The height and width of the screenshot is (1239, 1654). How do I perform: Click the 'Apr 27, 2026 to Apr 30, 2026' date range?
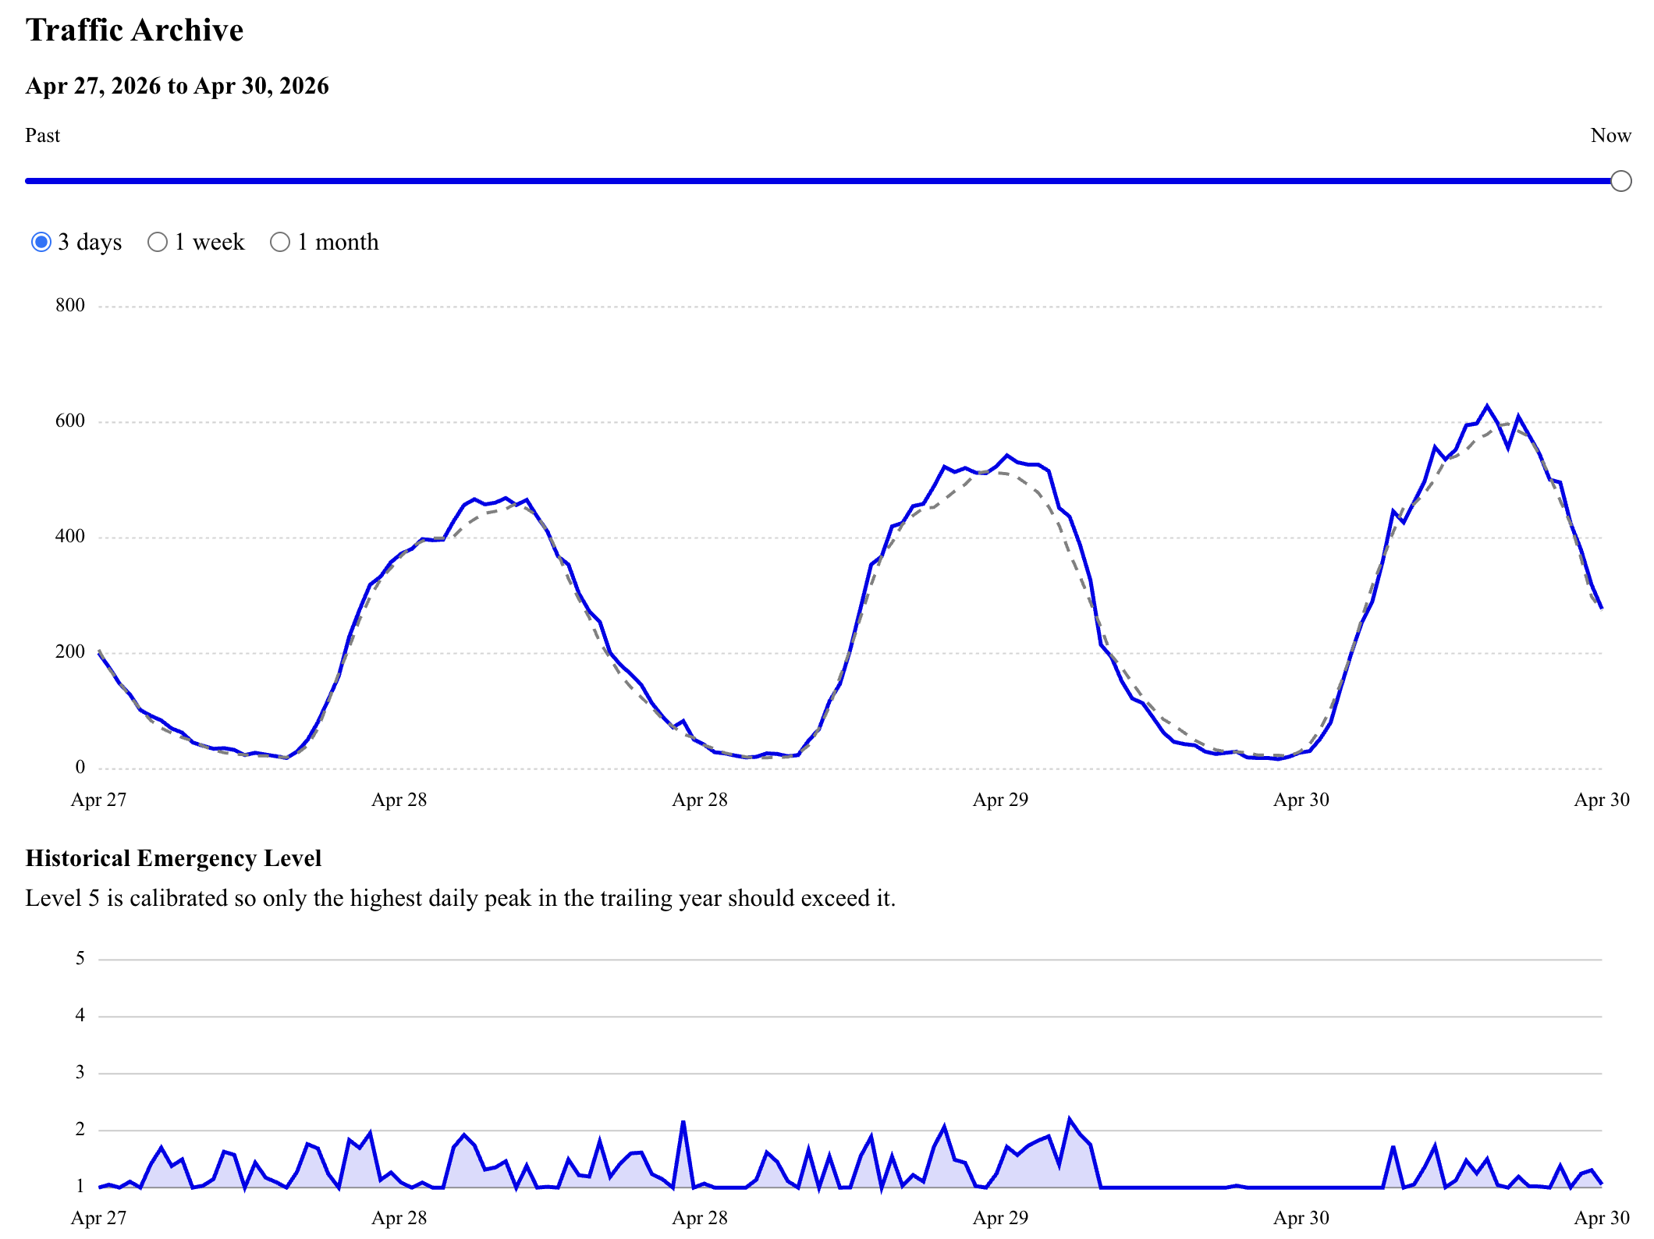pos(177,86)
